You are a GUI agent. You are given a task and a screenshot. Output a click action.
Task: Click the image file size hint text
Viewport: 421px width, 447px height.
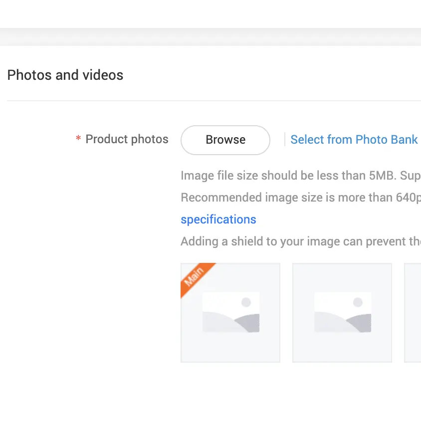300,176
